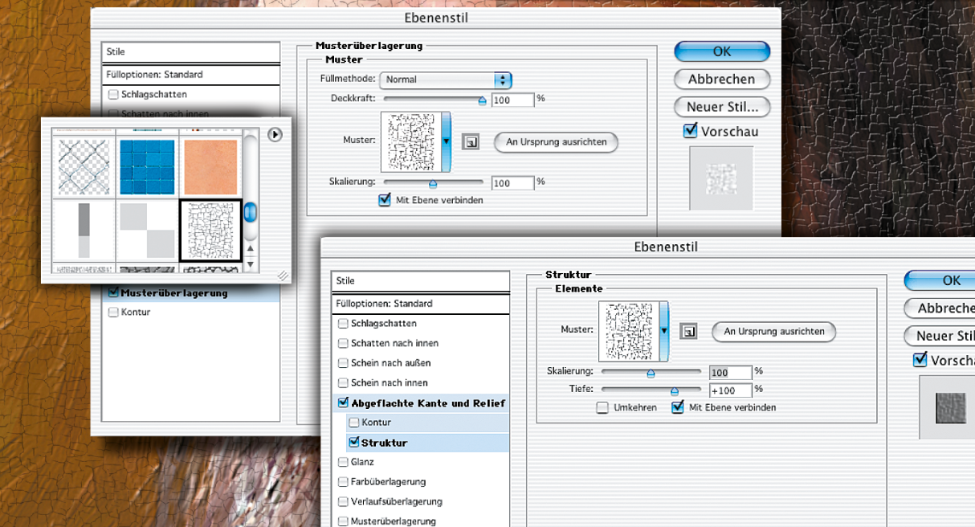The width and height of the screenshot is (975, 527).
Task: Select Abgeflachte Kante und Relief entry
Action: [x=428, y=403]
